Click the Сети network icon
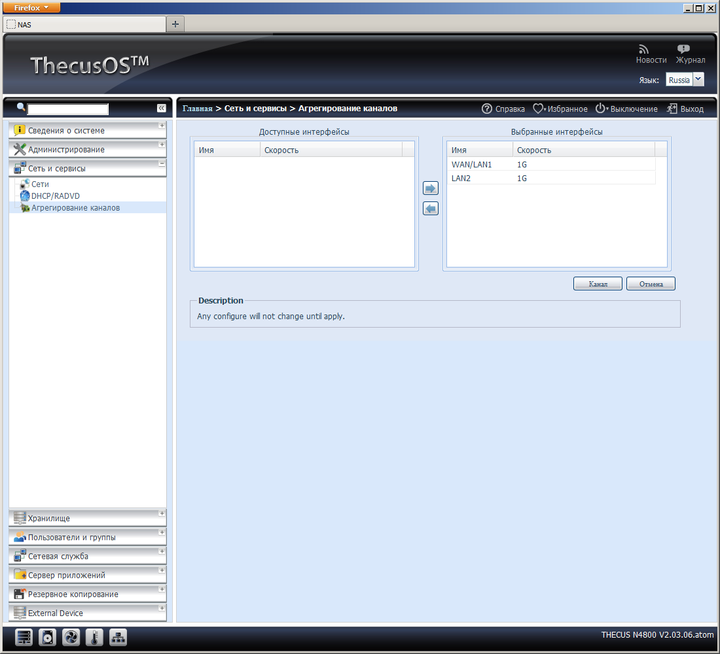This screenshot has height=654, width=720. 25,184
